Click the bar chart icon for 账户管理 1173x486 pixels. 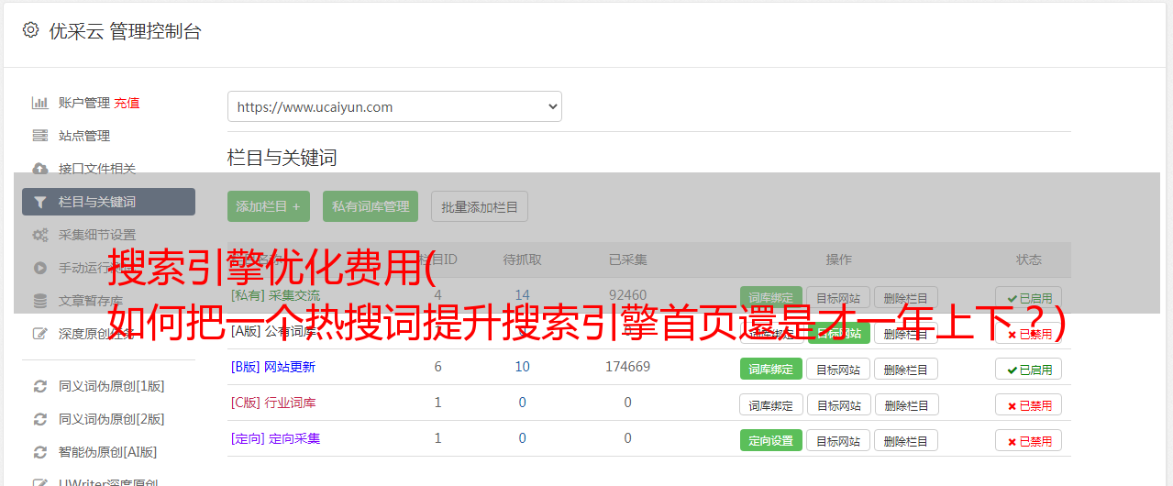pos(40,103)
